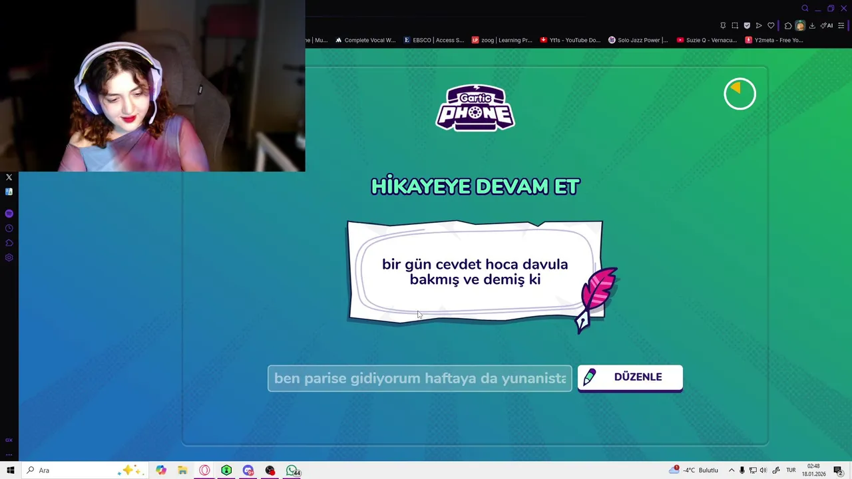The height and width of the screenshot is (479, 852).
Task: Open the Suzie Q - Vernacu... bookmark
Action: 707,40
